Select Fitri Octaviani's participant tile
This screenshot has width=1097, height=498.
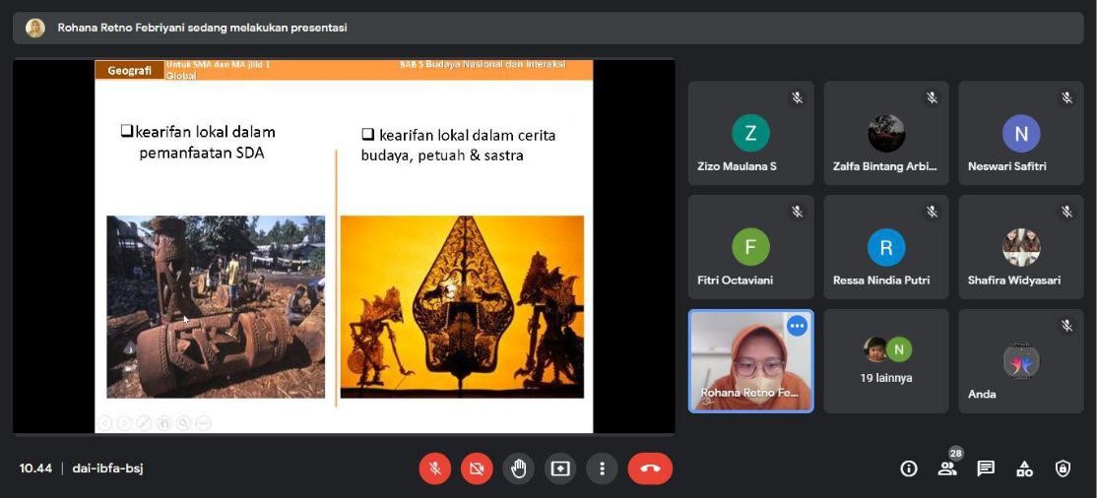pyautogui.click(x=750, y=247)
